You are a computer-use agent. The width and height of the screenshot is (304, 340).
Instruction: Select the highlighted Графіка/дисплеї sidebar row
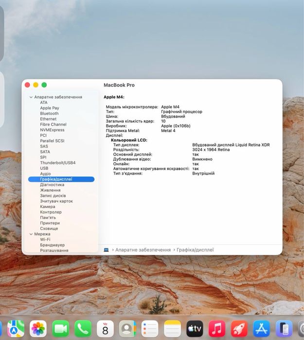point(61,179)
